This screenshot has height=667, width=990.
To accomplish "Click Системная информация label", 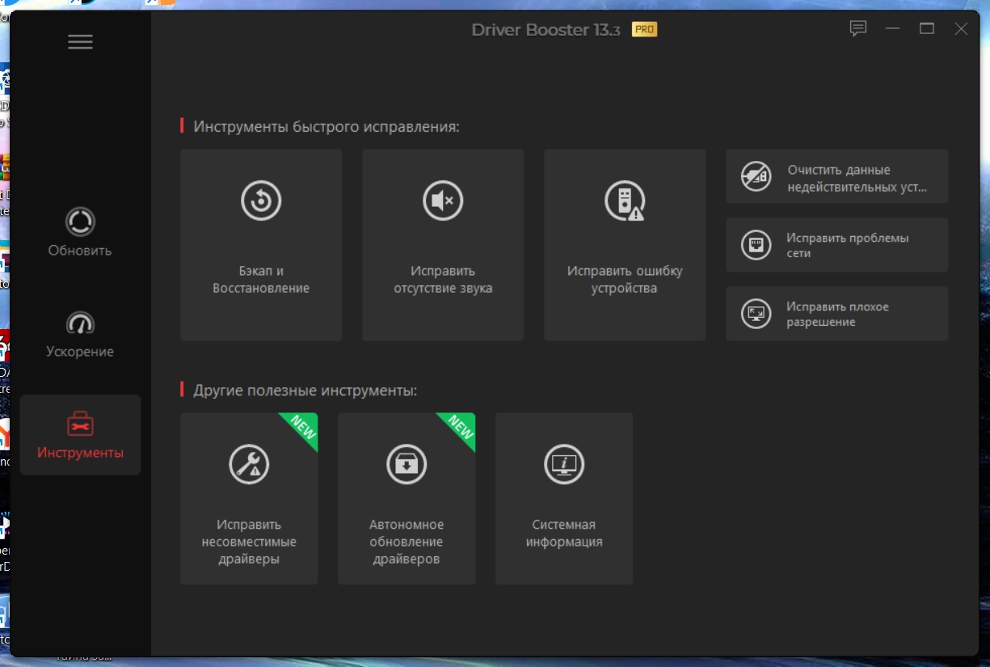I will coord(564,534).
